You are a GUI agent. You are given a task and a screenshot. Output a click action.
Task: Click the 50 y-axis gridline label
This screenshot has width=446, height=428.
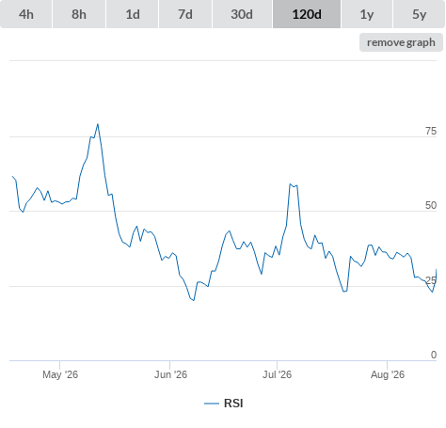(x=431, y=205)
